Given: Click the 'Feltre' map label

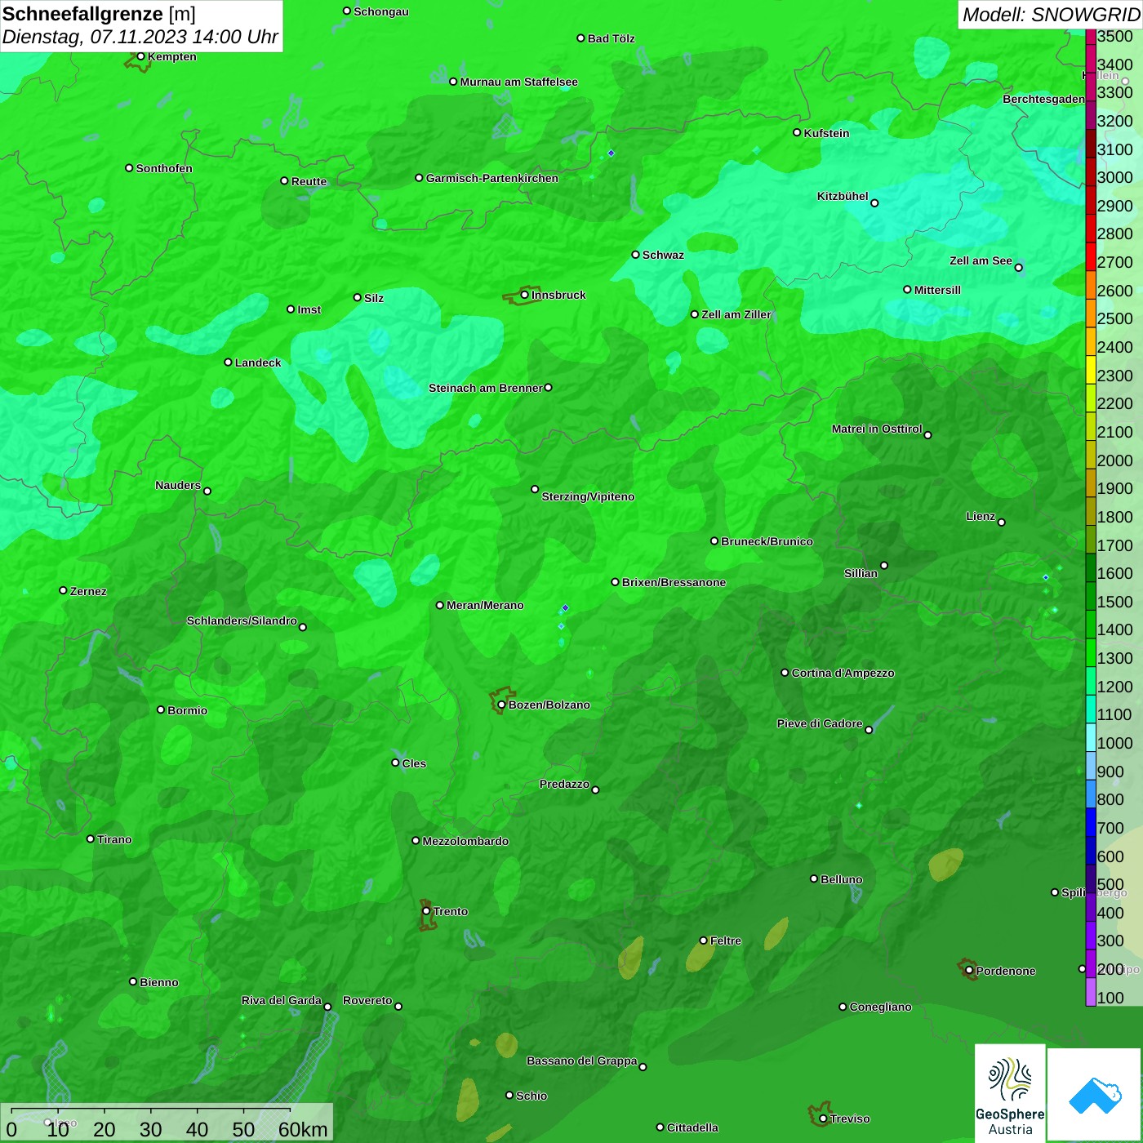Looking at the screenshot, I should [x=726, y=941].
